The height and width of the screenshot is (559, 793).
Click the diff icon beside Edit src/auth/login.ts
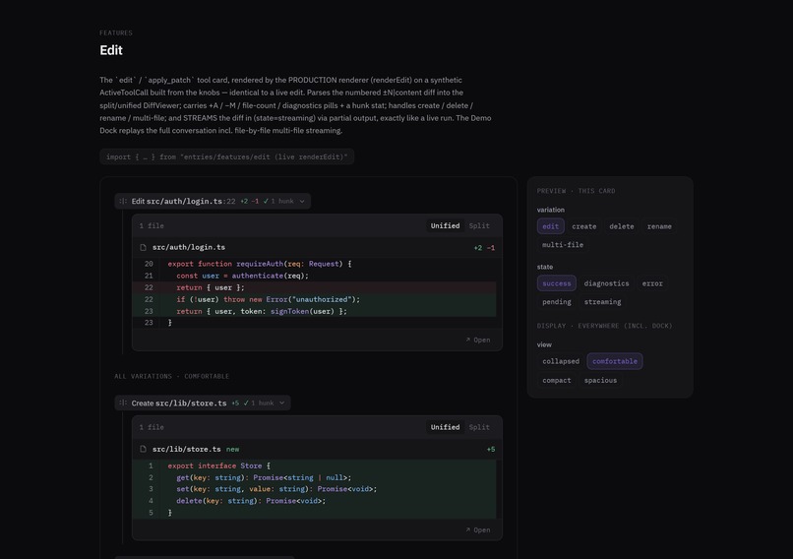pos(123,202)
